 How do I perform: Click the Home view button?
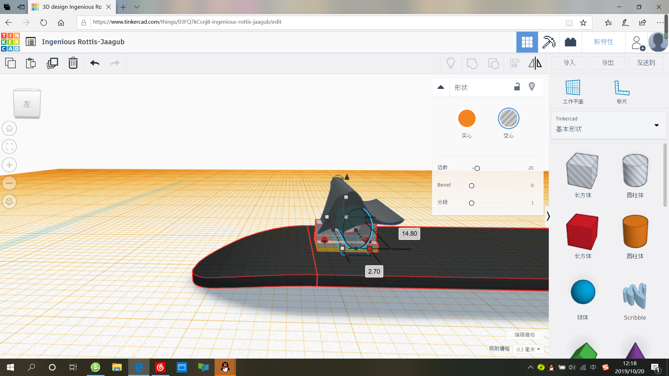(9, 128)
